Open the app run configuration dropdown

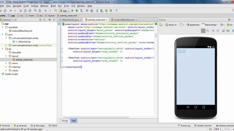[x=64, y=11]
